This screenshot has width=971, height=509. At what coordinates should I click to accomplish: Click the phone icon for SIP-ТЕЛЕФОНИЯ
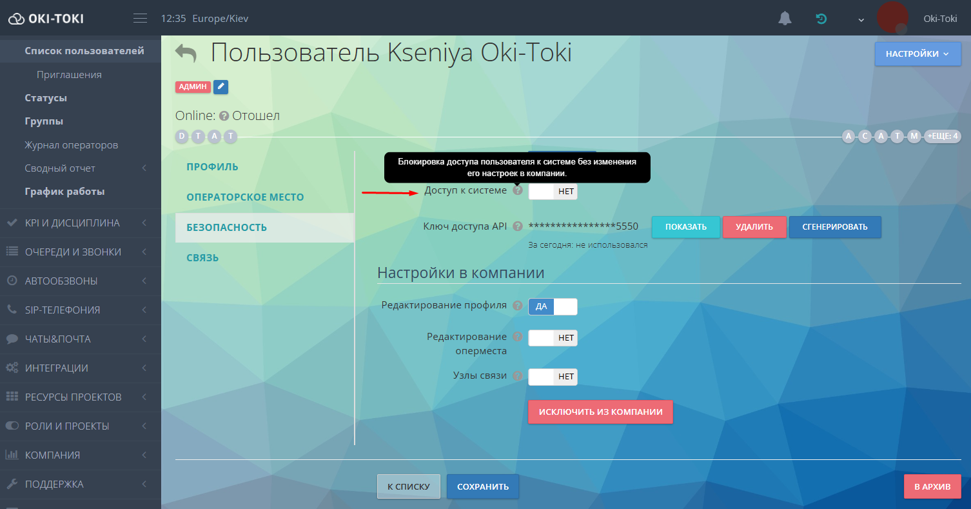12,310
